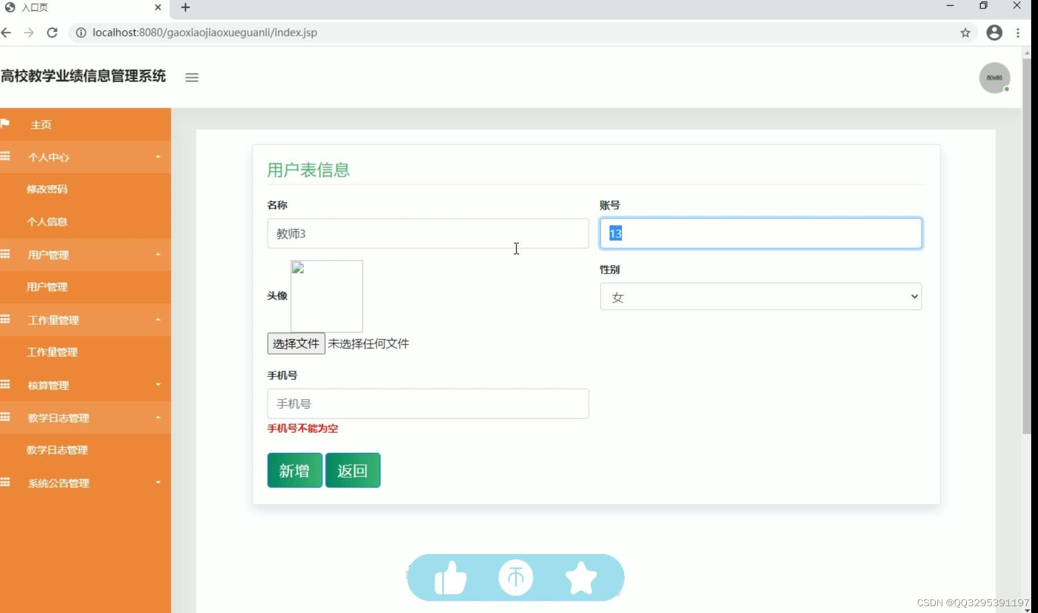Open the user avatar in top right
The width and height of the screenshot is (1038, 613).
994,78
